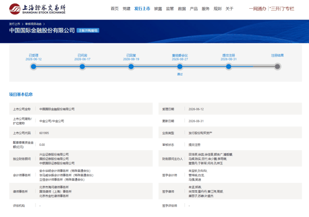Screen dimensions: 309x217
Task: Click the 独立财务顾问 row label
Action: point(22,159)
